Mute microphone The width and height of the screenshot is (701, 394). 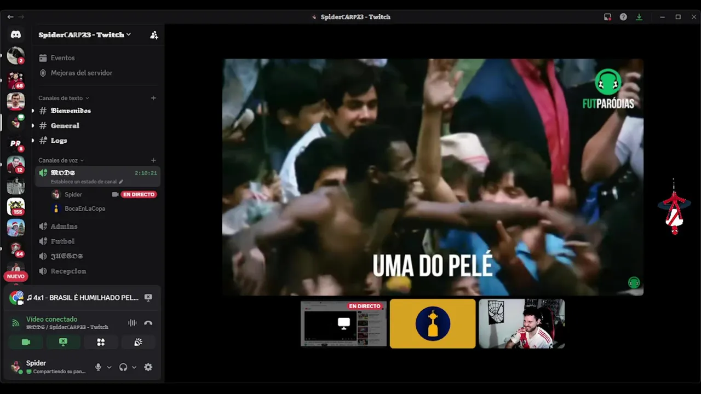98,367
